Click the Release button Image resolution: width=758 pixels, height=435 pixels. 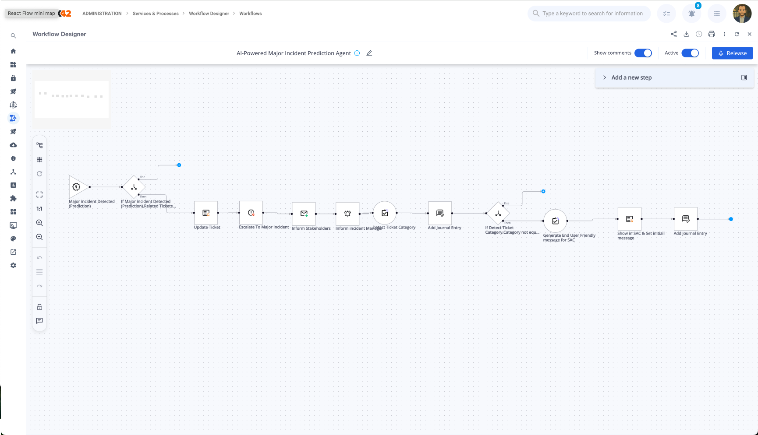(x=732, y=53)
